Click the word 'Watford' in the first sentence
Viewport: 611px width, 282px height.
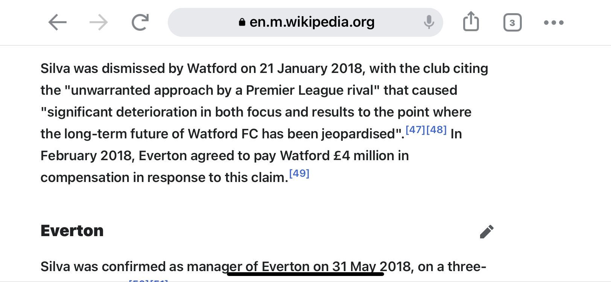coord(212,68)
